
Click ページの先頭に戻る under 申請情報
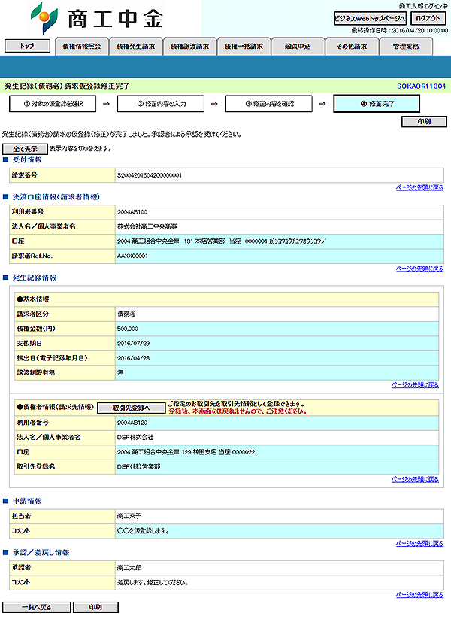pos(419,544)
